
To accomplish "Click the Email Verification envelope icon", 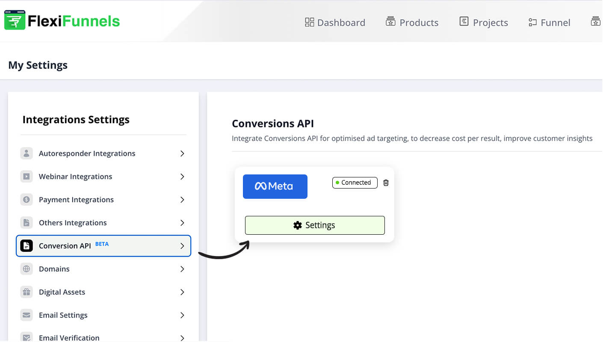I will 26,337.
